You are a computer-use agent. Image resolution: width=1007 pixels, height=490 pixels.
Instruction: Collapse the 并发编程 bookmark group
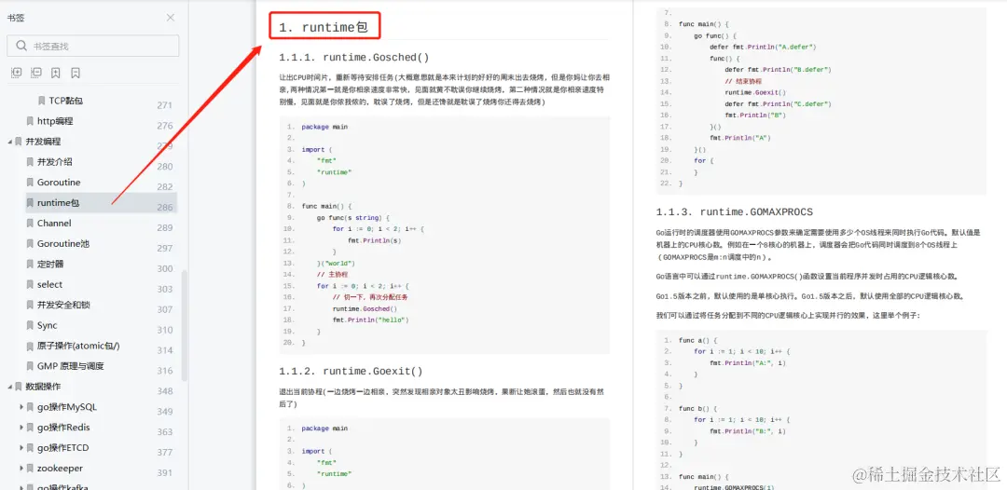pyautogui.click(x=9, y=142)
